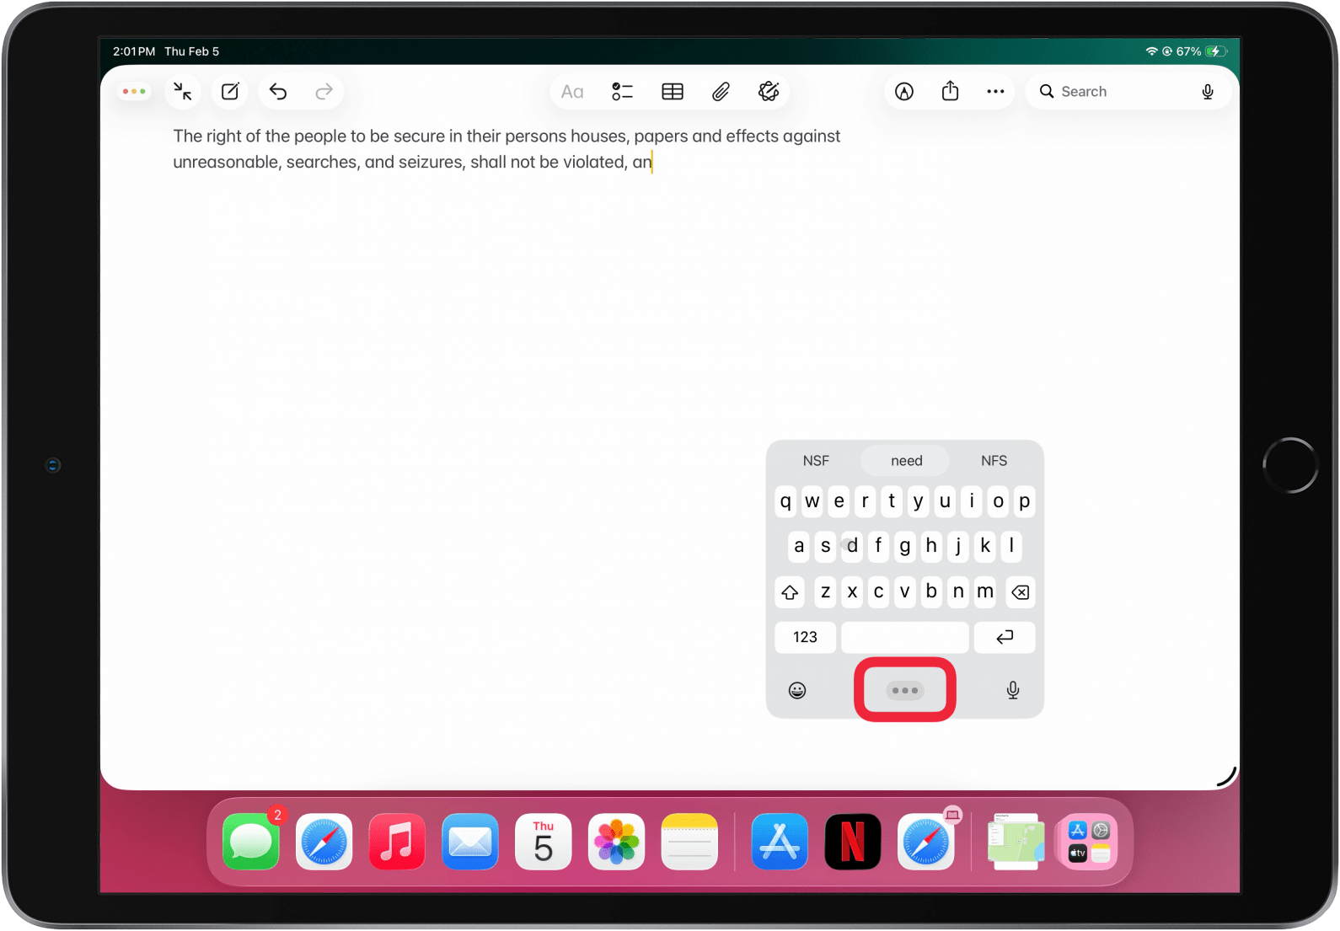Viewport: 1340px width, 931px height.
Task: Tap the m key
Action: coord(984,592)
